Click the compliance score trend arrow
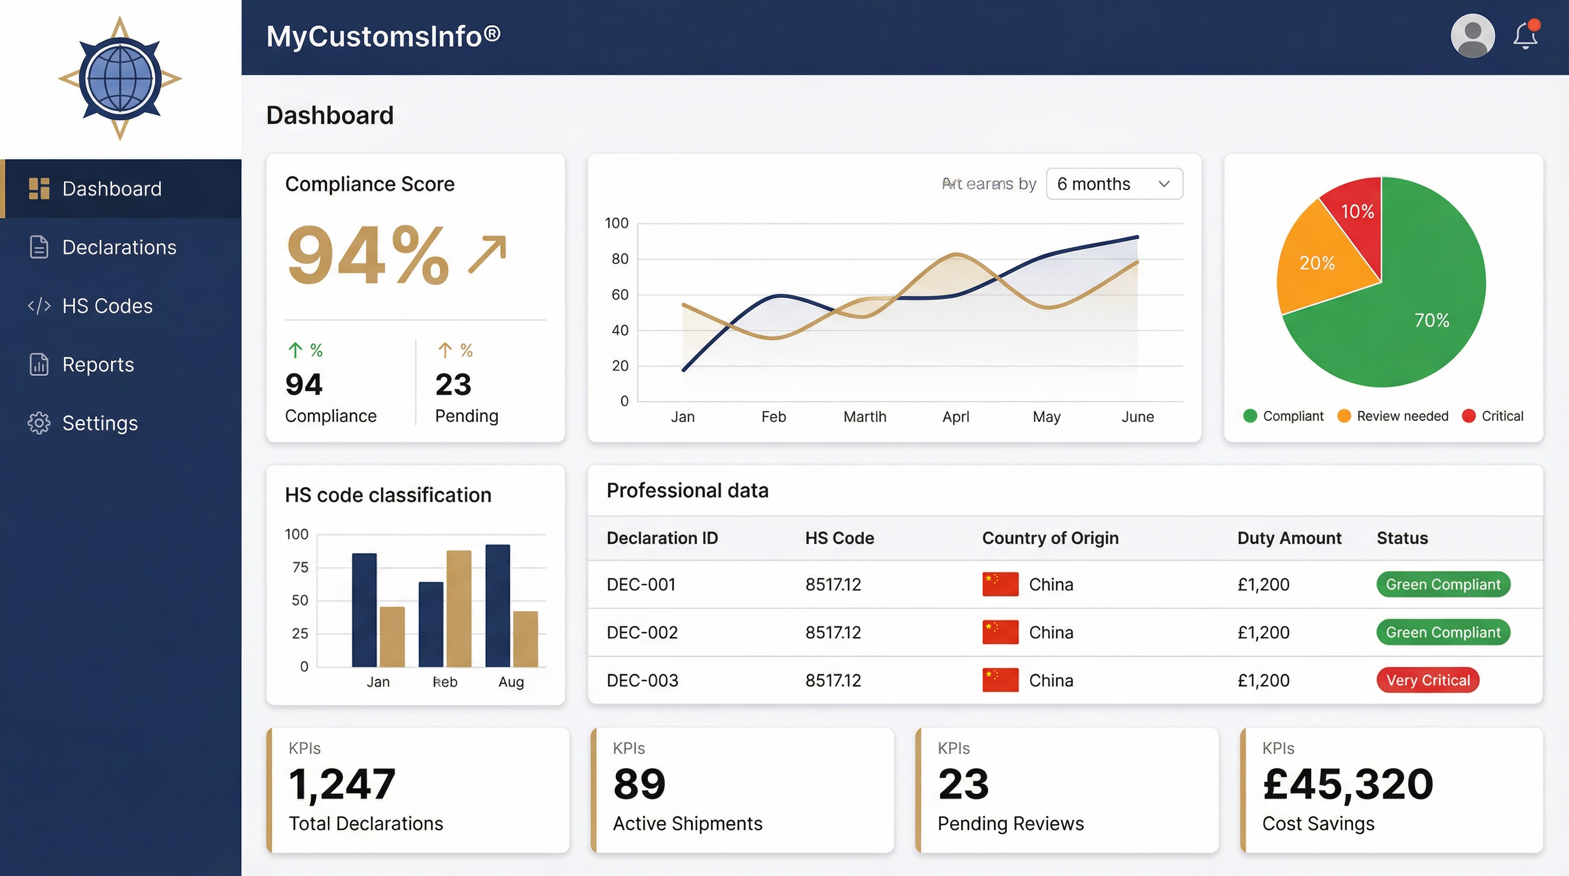Image resolution: width=1569 pixels, height=876 pixels. (x=487, y=254)
